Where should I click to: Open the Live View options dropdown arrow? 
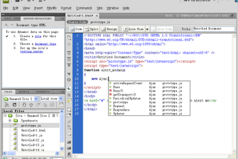point(147,29)
